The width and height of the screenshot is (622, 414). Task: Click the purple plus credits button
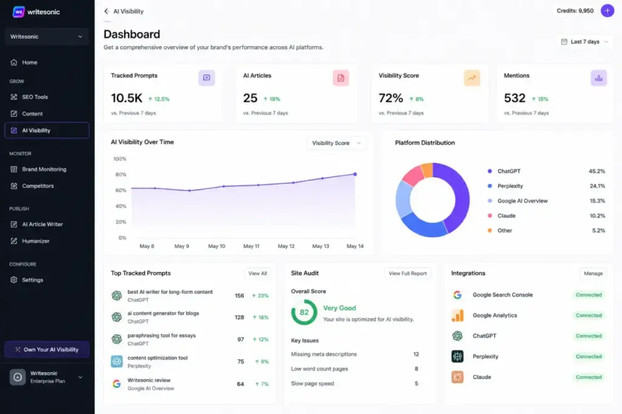pos(607,11)
